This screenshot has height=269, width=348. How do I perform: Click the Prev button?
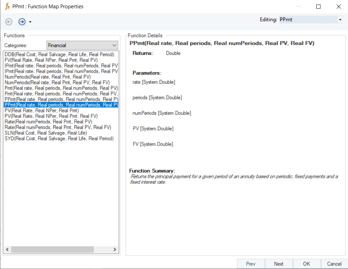point(251,264)
